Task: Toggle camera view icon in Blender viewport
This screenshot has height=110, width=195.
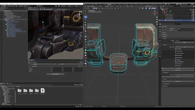Action: pos(157,22)
